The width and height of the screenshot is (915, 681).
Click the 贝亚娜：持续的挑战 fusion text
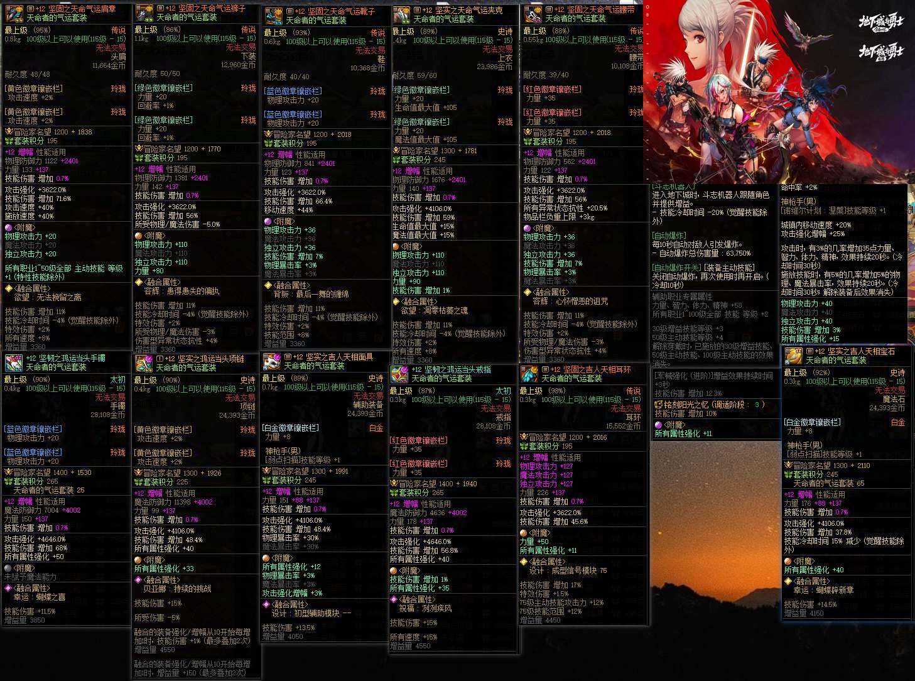click(x=178, y=589)
